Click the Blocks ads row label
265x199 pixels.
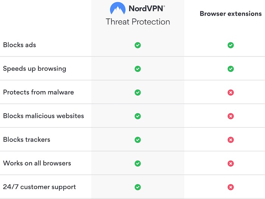(20, 45)
